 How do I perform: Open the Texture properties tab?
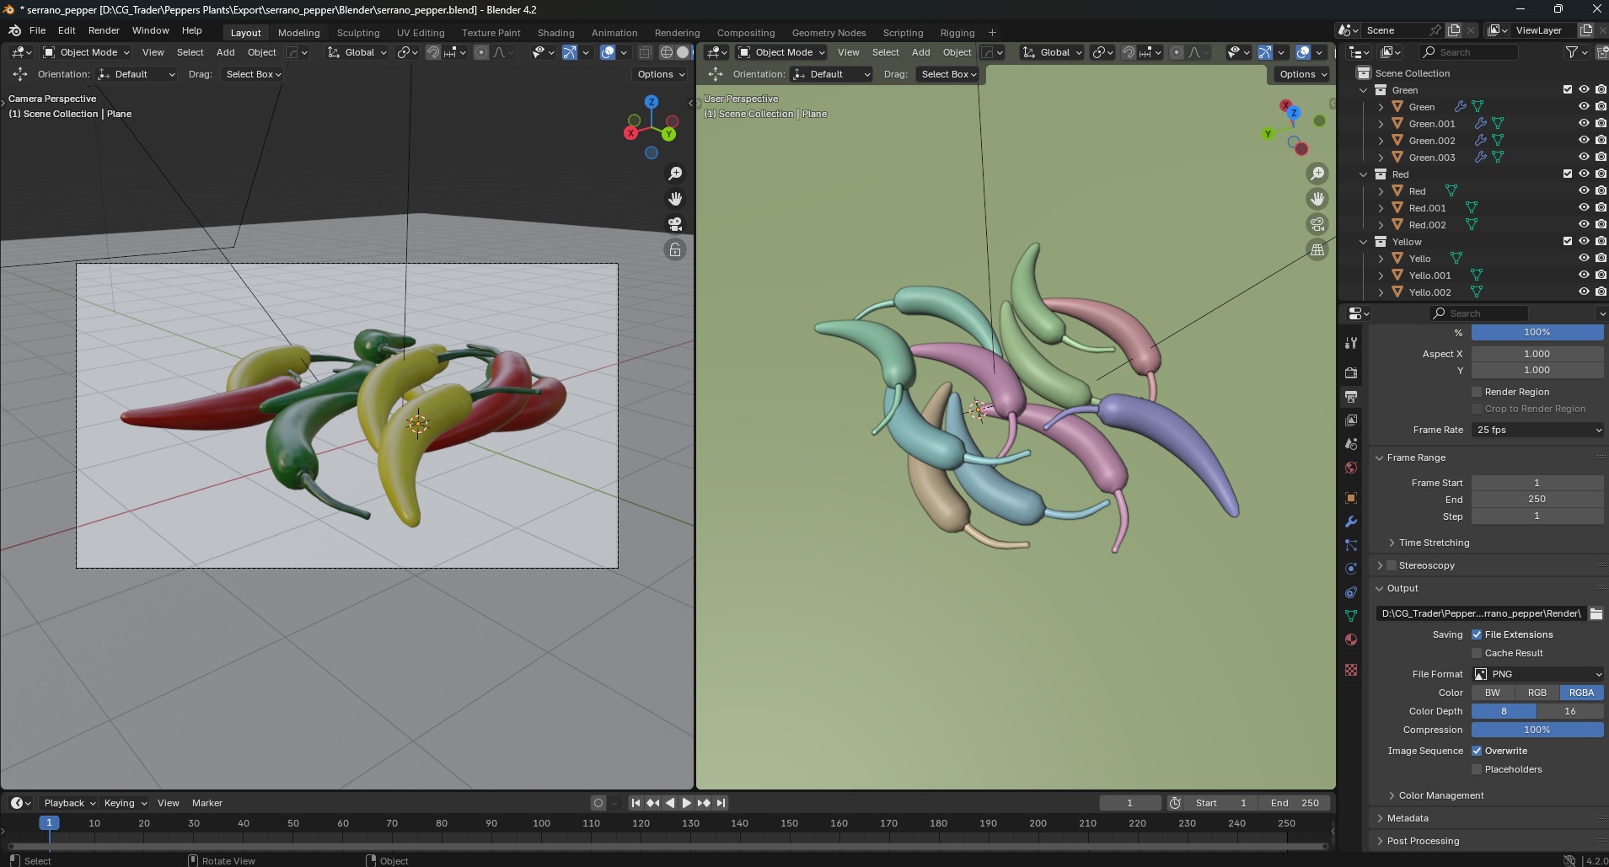tap(1351, 670)
